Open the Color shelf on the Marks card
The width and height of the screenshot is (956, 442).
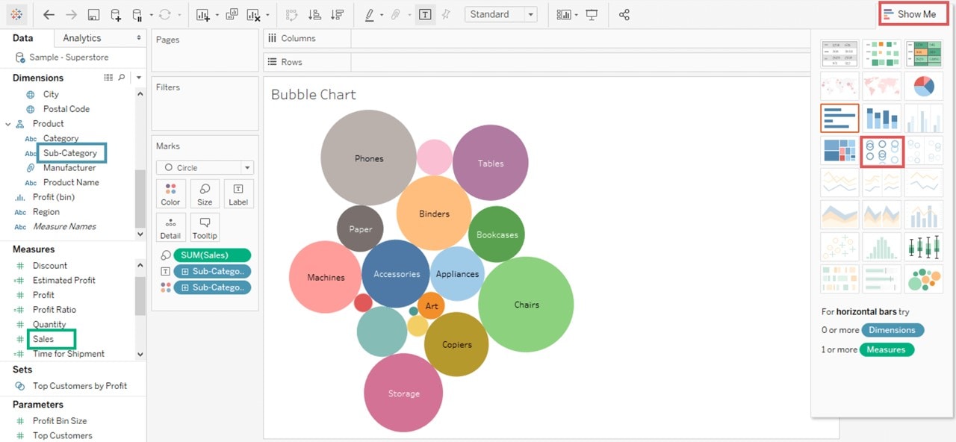pyautogui.click(x=170, y=193)
